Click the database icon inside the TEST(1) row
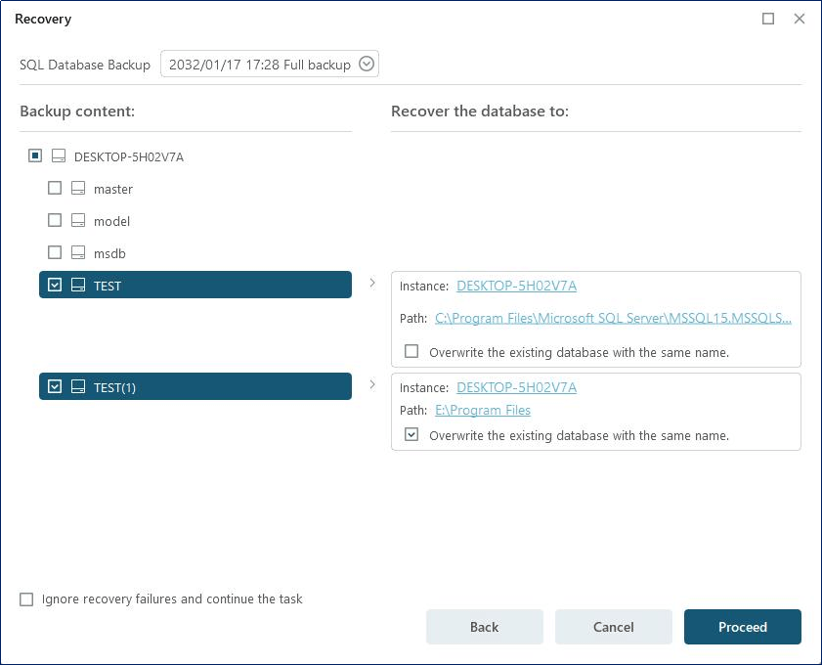Screen dimensions: 822x665 (x=78, y=385)
